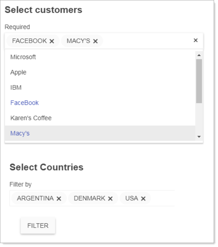The width and height of the screenshot is (218, 247).
Task: Click the ARGENTINA chip label
Action: point(35,198)
